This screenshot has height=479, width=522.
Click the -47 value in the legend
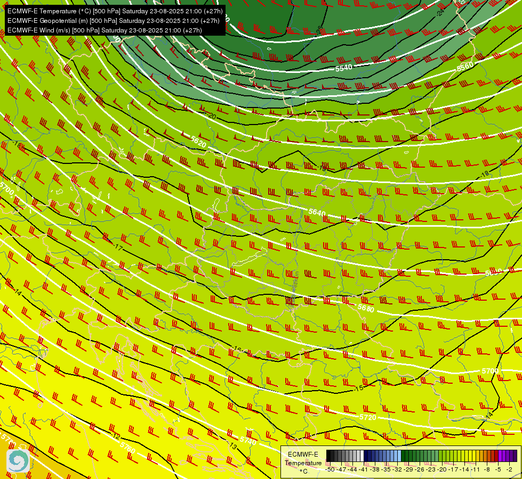click(x=342, y=469)
